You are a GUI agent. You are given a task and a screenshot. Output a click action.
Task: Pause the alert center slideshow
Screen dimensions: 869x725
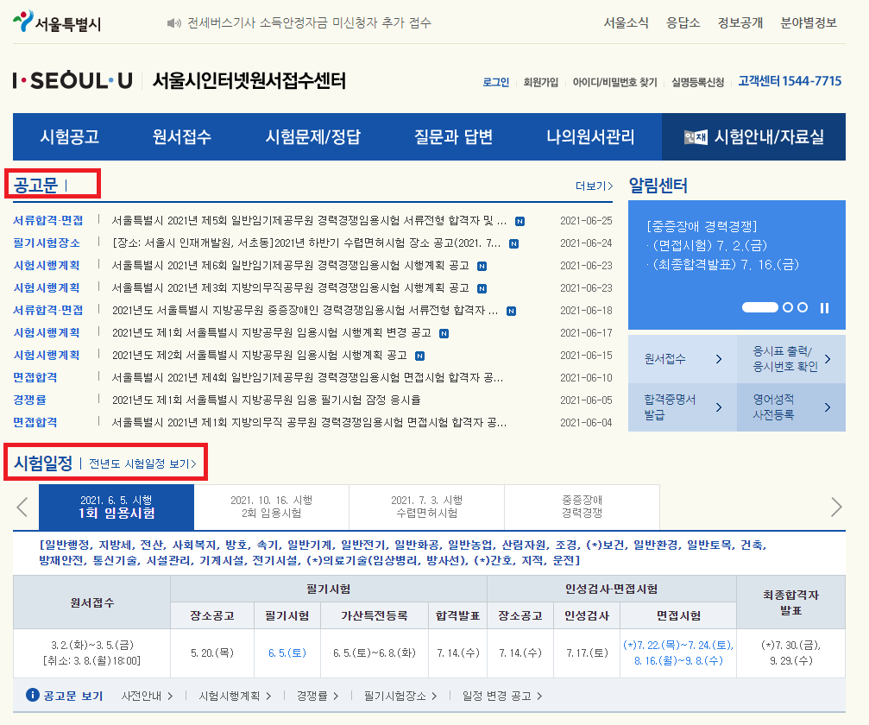825,307
